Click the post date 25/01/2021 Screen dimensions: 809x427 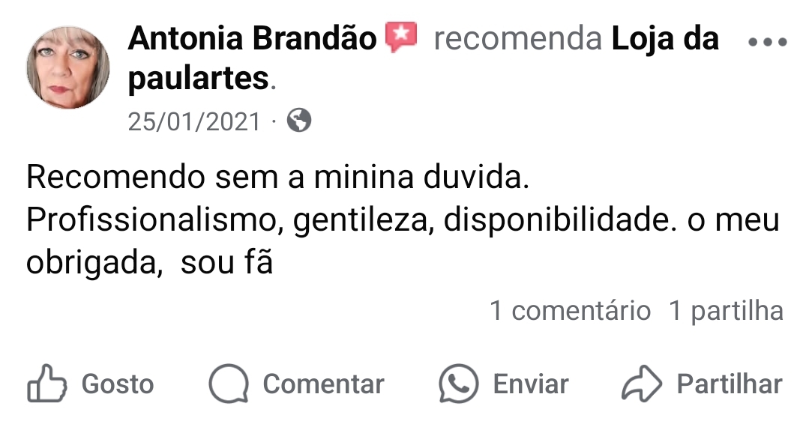(x=194, y=121)
